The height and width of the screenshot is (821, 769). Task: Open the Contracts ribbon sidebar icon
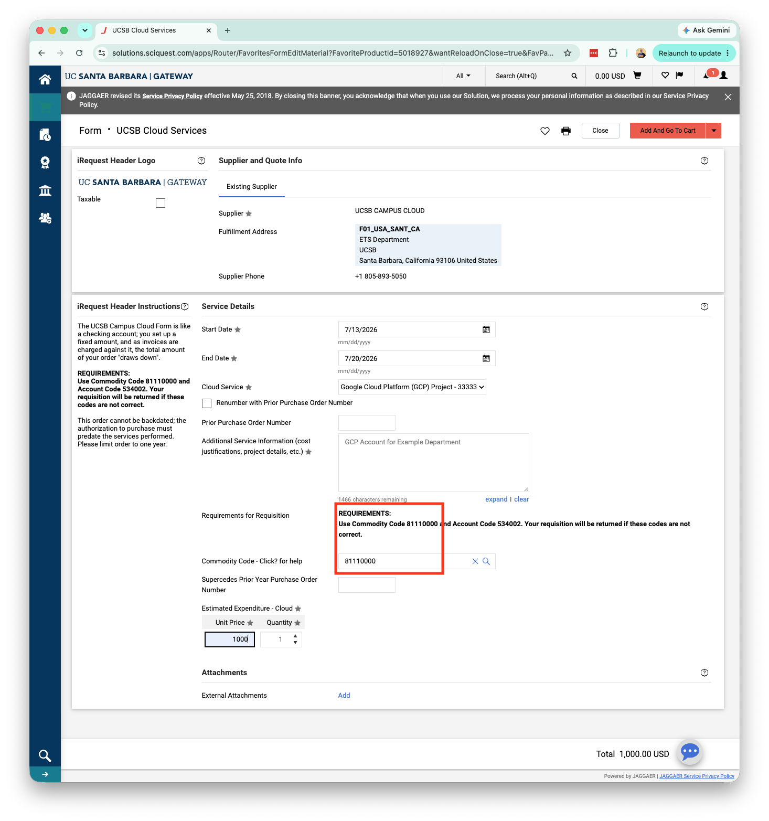(x=45, y=163)
